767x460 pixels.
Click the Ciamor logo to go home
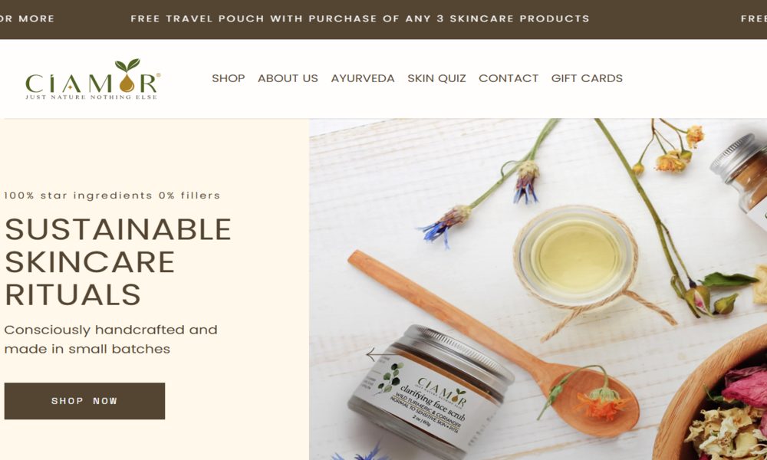click(93, 79)
